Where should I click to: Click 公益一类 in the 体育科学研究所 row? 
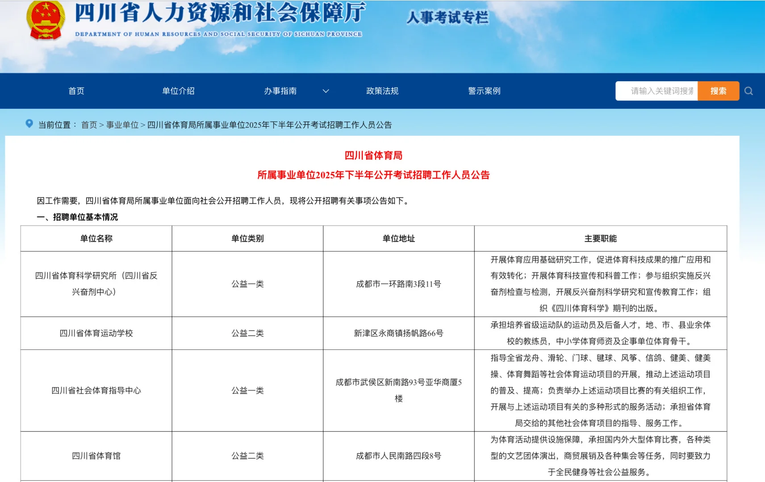[247, 284]
